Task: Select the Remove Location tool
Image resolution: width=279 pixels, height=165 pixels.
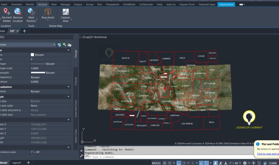Action: coord(18,14)
